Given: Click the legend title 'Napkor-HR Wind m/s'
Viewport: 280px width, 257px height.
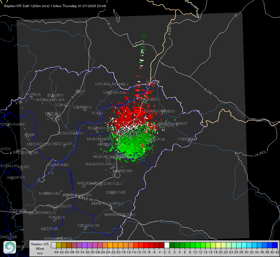Looking at the screenshot, I should pos(40,248).
